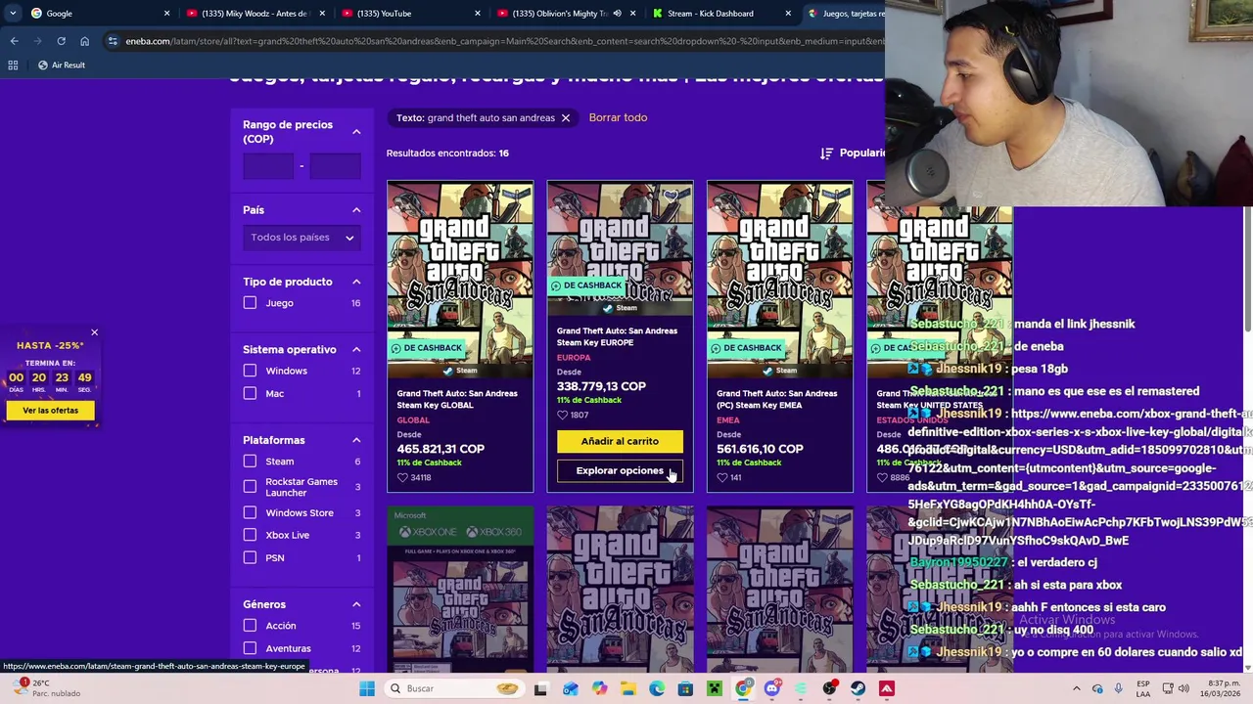Open the taskbar microphone icon
Viewport: 1253px width, 704px height.
[1118, 688]
